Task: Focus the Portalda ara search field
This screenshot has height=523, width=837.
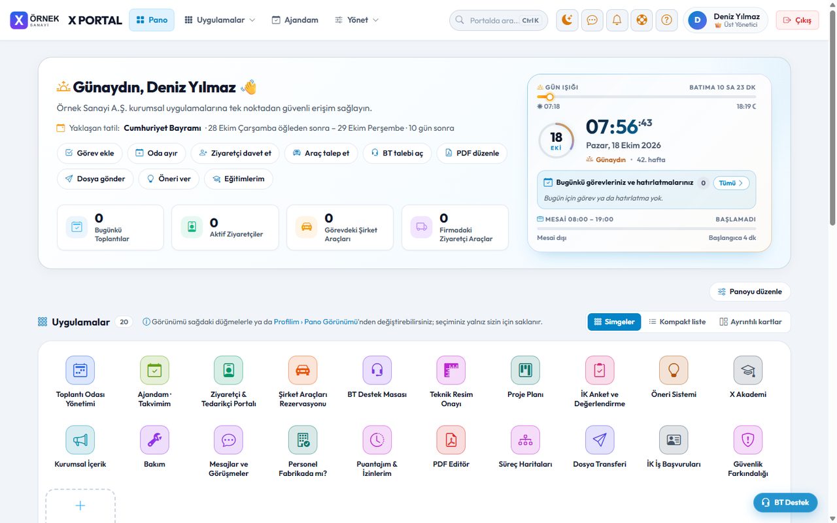Action: tap(499, 20)
